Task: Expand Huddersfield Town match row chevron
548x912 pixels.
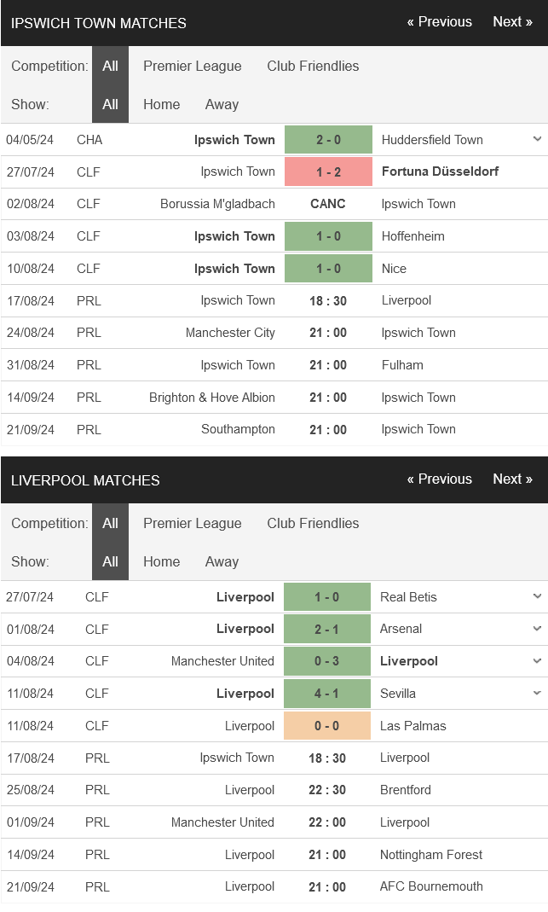Action: (x=537, y=139)
